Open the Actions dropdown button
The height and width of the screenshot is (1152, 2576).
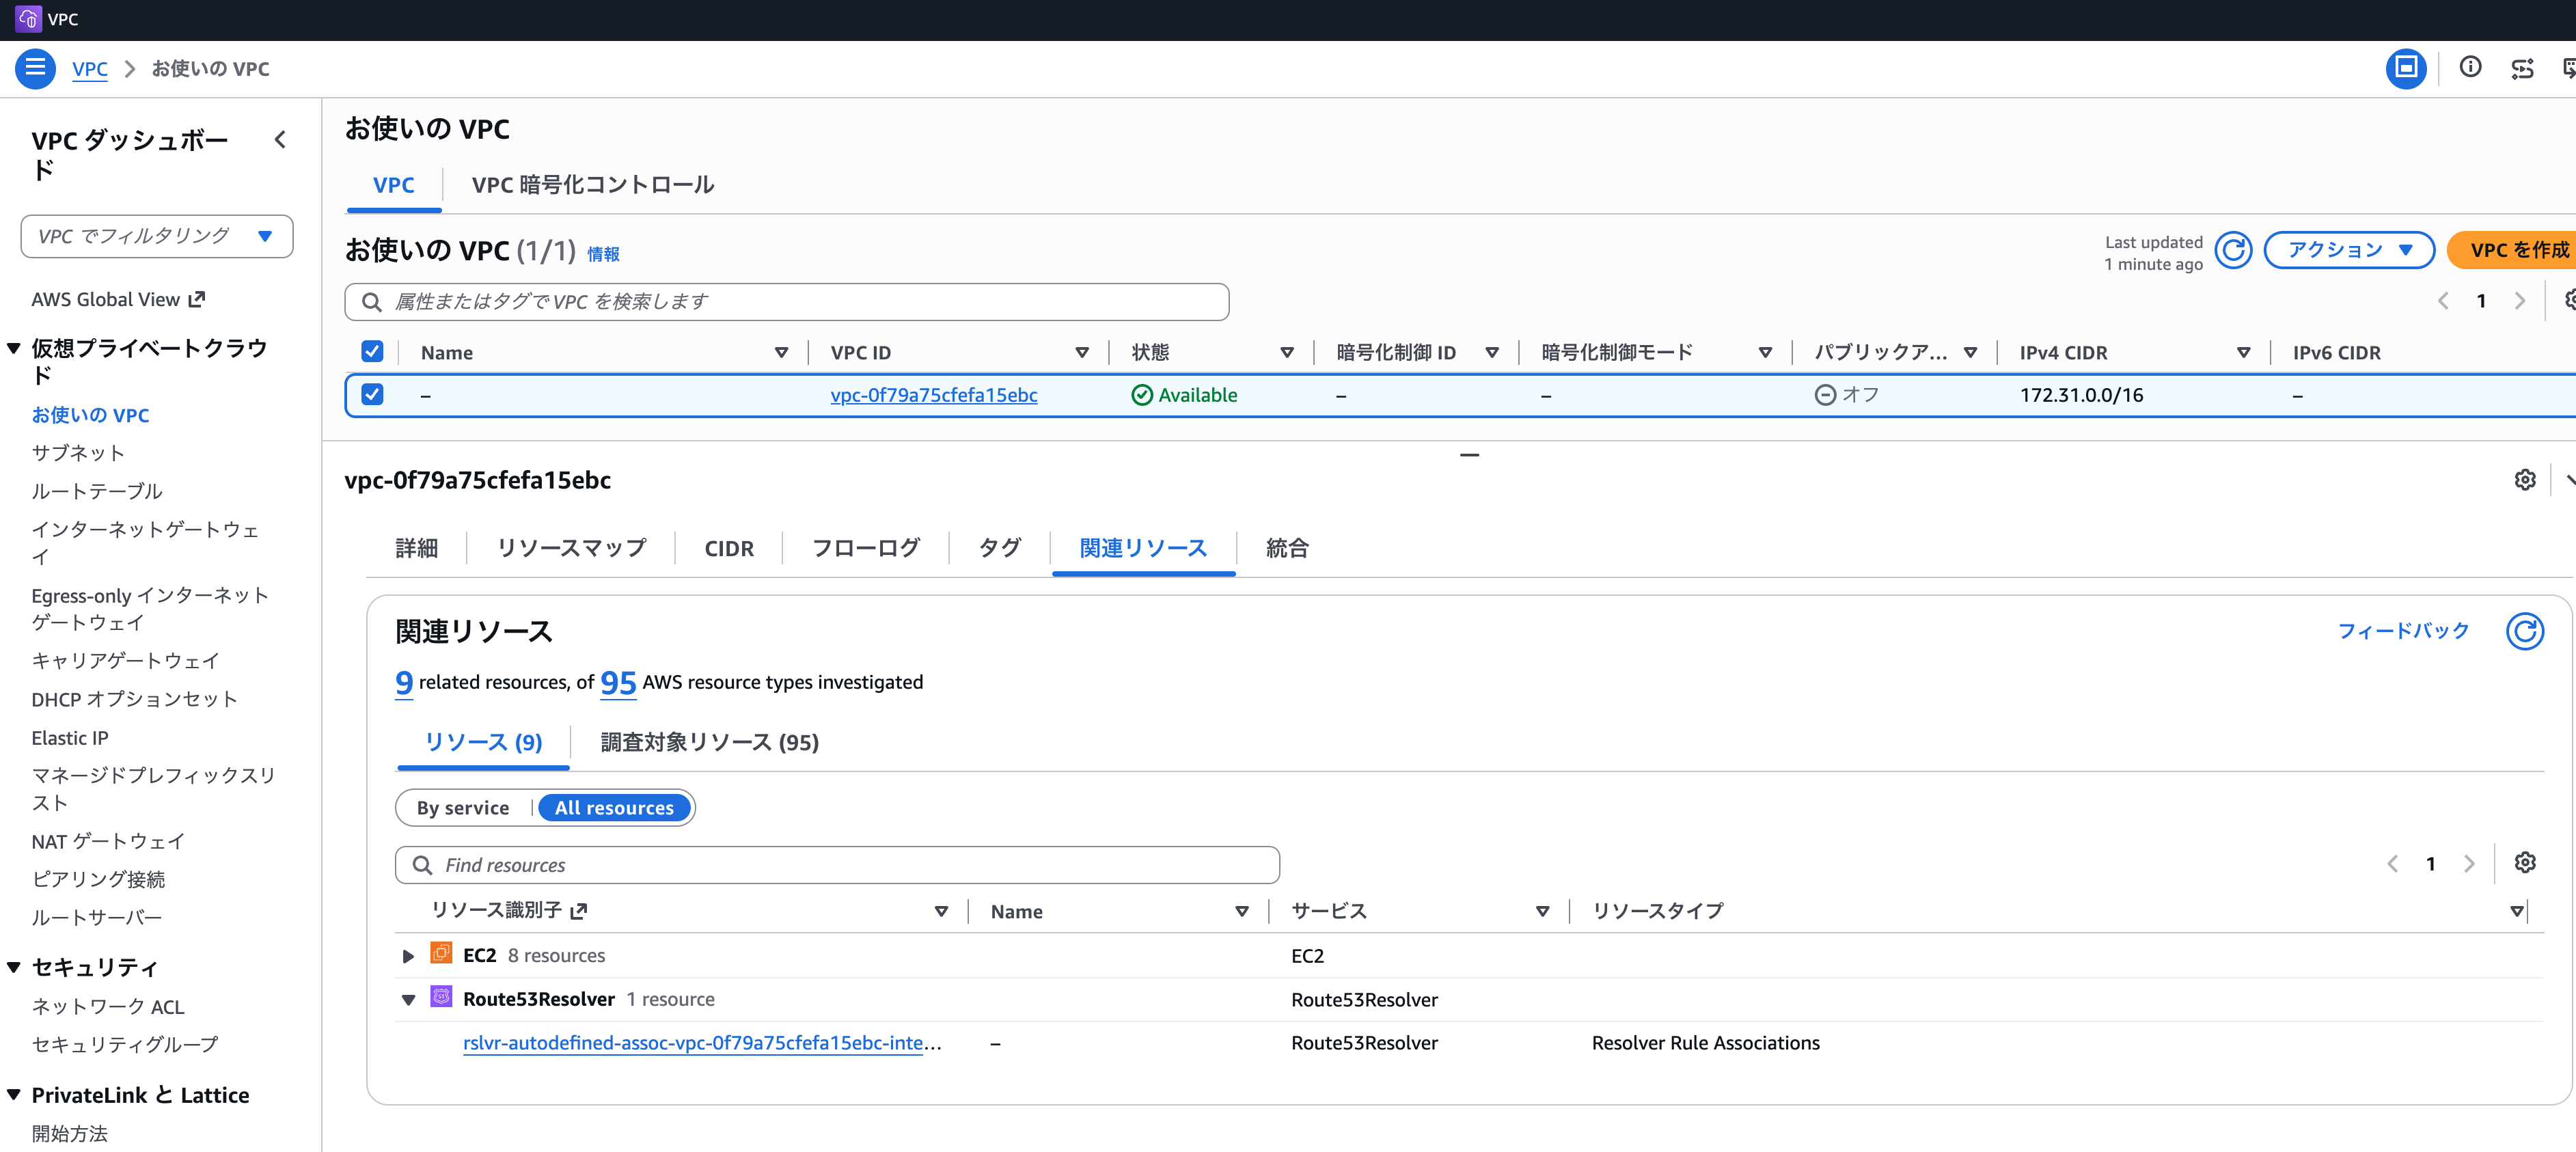tap(2348, 250)
